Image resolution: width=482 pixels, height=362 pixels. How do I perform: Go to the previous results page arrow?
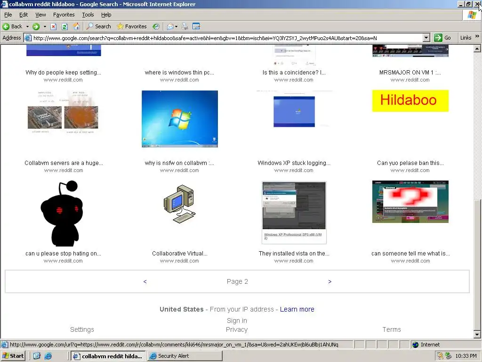tap(145, 282)
